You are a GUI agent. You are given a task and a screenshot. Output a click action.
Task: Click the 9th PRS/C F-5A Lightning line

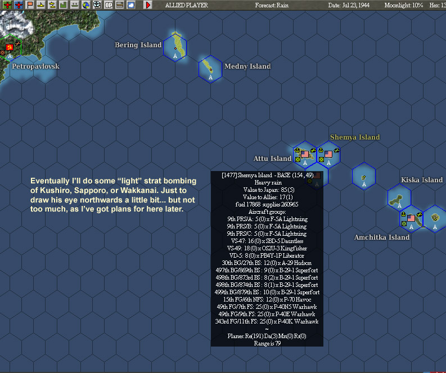point(267,233)
